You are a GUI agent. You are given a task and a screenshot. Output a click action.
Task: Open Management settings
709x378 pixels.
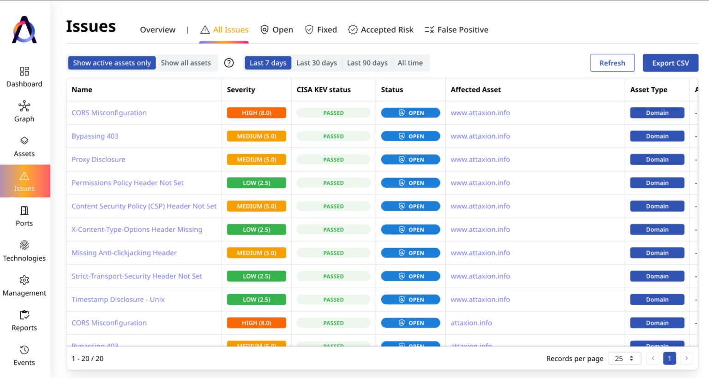pos(24,286)
